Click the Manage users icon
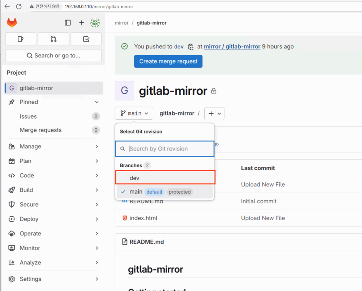 [x=12, y=147]
